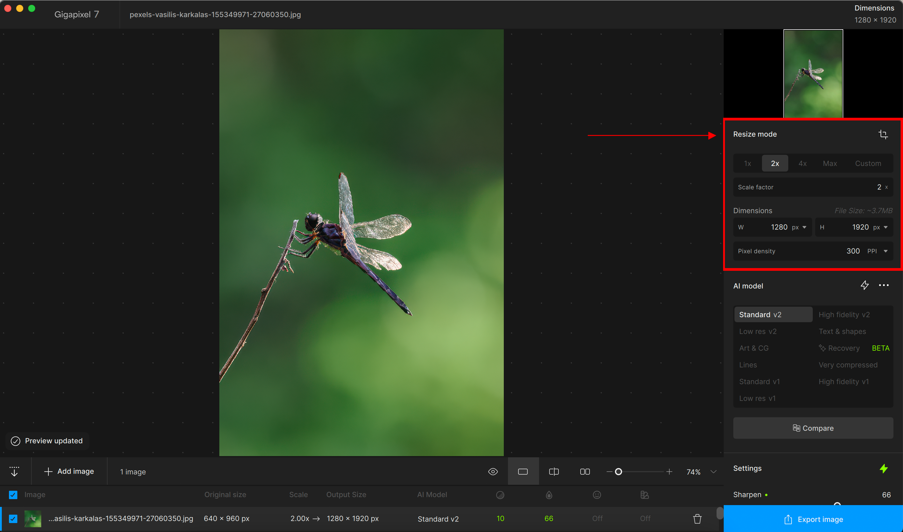This screenshot has height=532, width=903.
Task: Click the Output Size column header
Action: pyautogui.click(x=346, y=495)
